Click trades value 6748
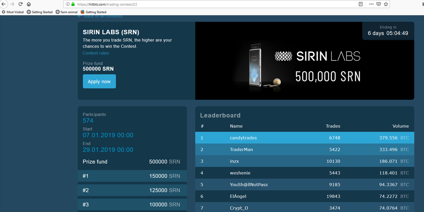 coord(335,138)
